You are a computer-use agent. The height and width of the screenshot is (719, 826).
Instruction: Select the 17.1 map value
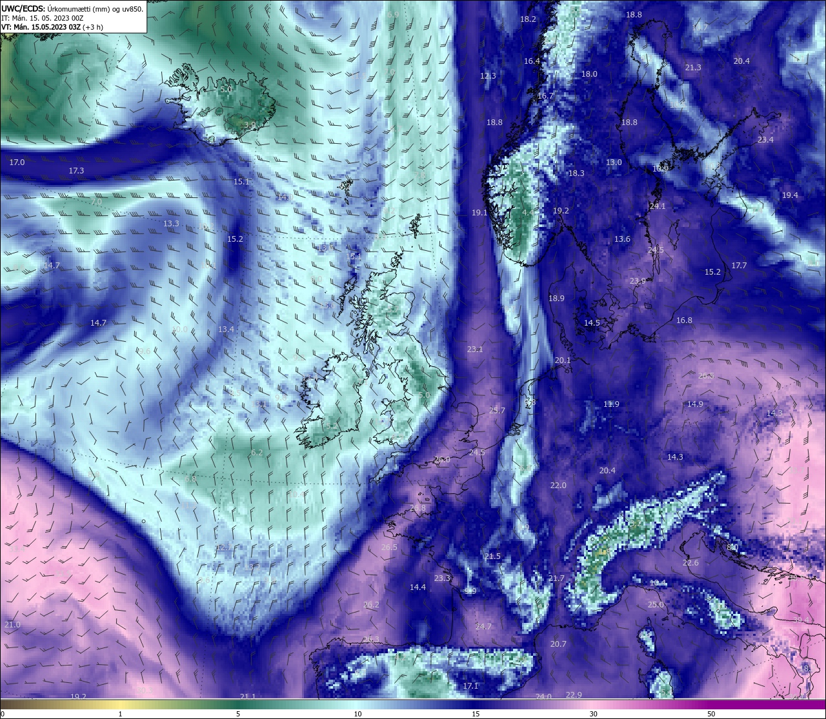(470, 686)
